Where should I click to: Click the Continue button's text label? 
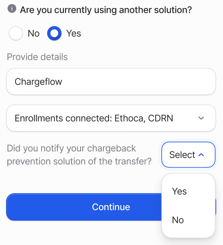[111, 207]
